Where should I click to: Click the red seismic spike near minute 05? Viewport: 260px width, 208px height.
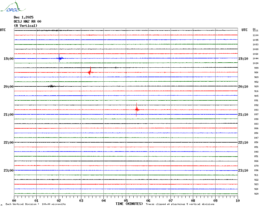click(x=136, y=109)
